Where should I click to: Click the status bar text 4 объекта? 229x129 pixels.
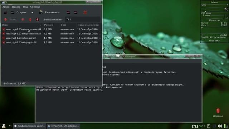pos(15,83)
